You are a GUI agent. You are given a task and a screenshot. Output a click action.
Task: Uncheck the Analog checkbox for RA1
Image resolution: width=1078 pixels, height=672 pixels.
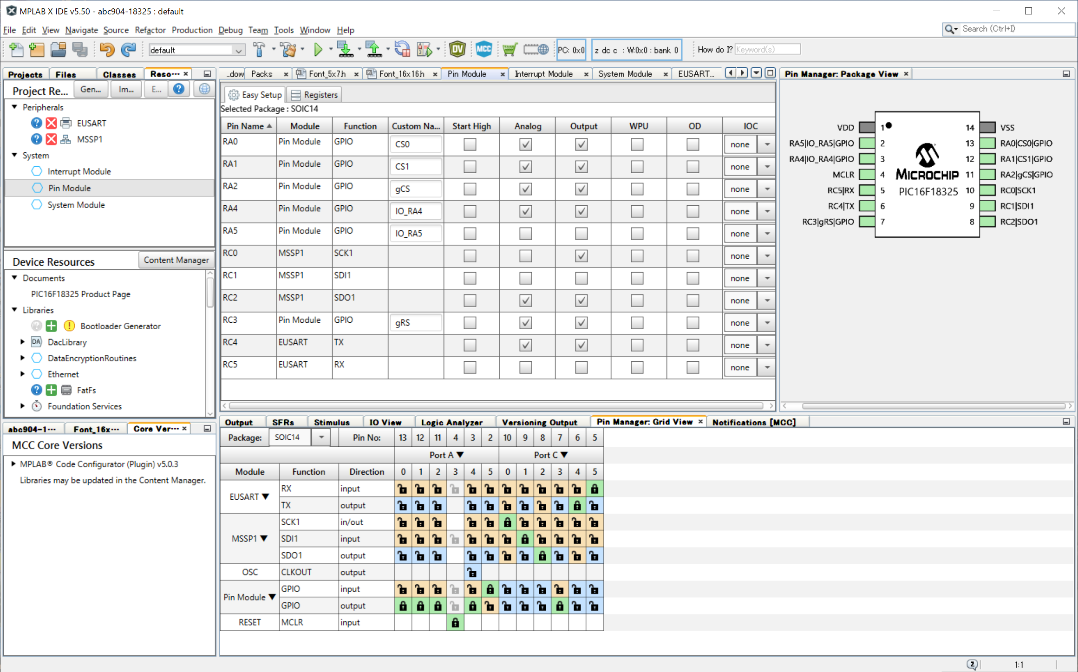[x=526, y=167]
